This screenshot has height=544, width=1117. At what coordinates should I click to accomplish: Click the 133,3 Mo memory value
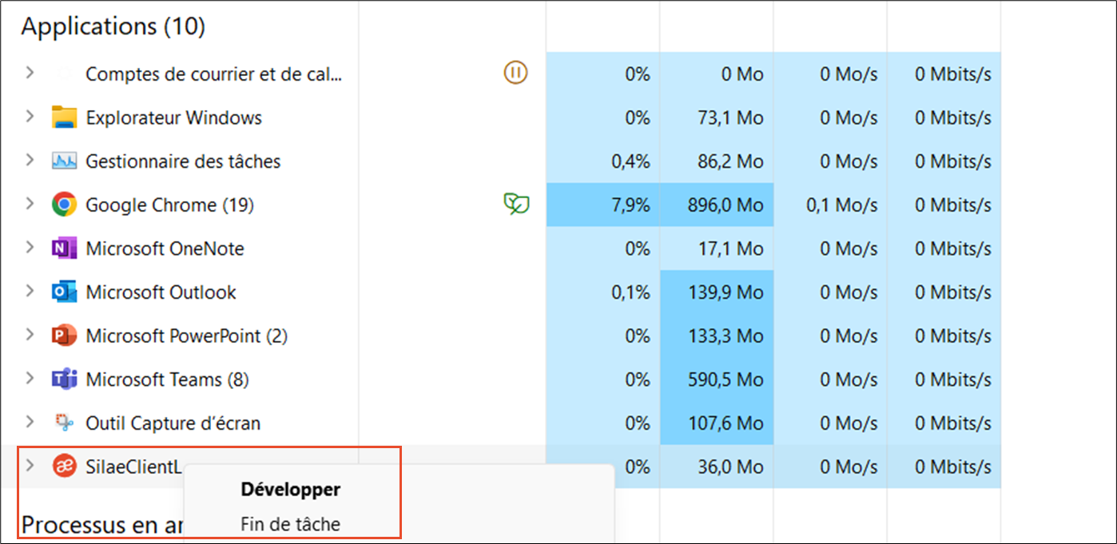tap(725, 336)
